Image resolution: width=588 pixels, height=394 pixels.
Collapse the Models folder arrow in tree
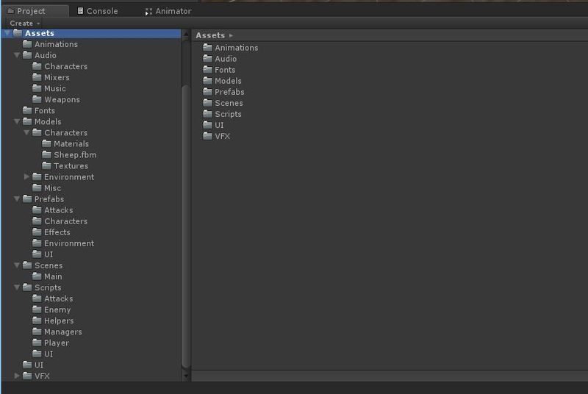pyautogui.click(x=17, y=122)
